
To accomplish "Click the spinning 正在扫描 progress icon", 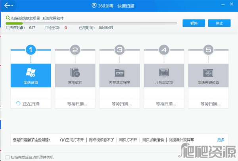I will pyautogui.click(x=18, y=103).
